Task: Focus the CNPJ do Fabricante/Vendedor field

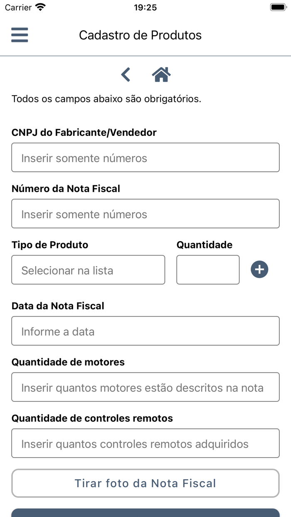Action: [x=145, y=158]
